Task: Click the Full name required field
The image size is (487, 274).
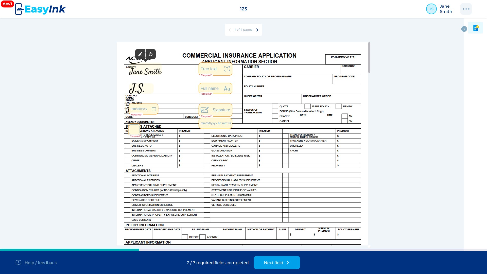Action: (215, 89)
